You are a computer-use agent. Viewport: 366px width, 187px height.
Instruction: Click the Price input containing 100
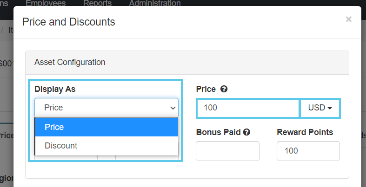(247, 108)
